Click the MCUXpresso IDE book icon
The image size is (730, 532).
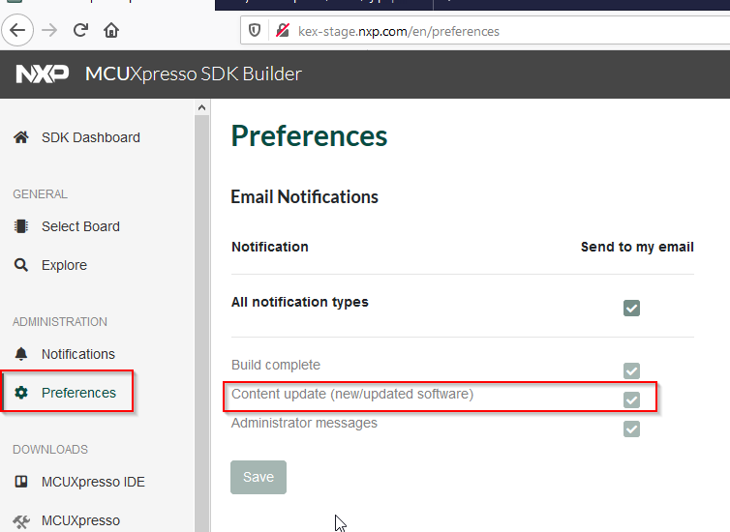(21, 482)
